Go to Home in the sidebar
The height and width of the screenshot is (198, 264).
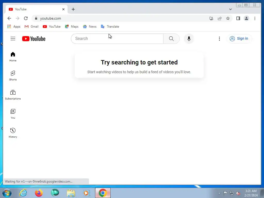click(13, 56)
